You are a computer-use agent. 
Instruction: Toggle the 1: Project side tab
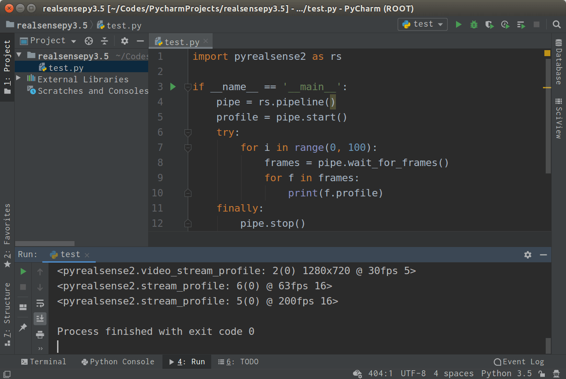(x=7, y=67)
